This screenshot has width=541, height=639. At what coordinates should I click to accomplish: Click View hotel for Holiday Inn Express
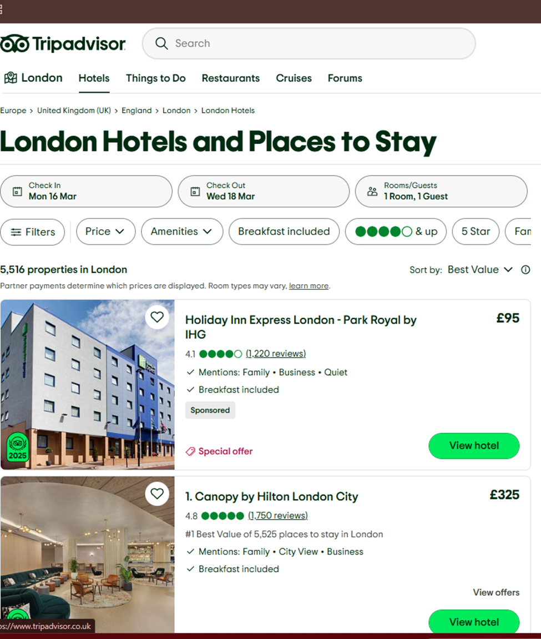(473, 445)
